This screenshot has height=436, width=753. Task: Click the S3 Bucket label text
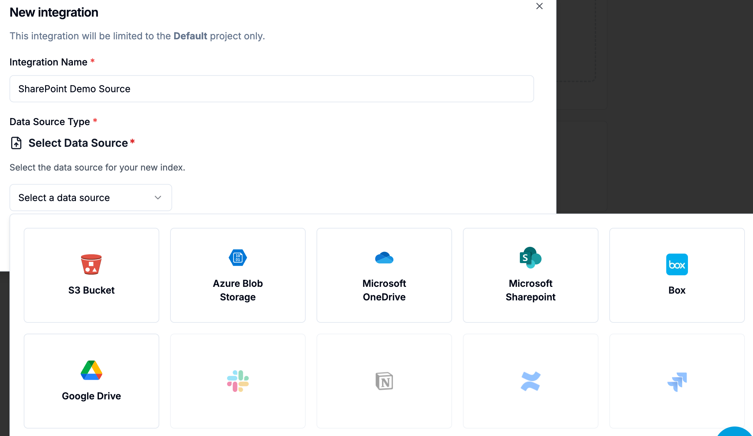click(91, 290)
